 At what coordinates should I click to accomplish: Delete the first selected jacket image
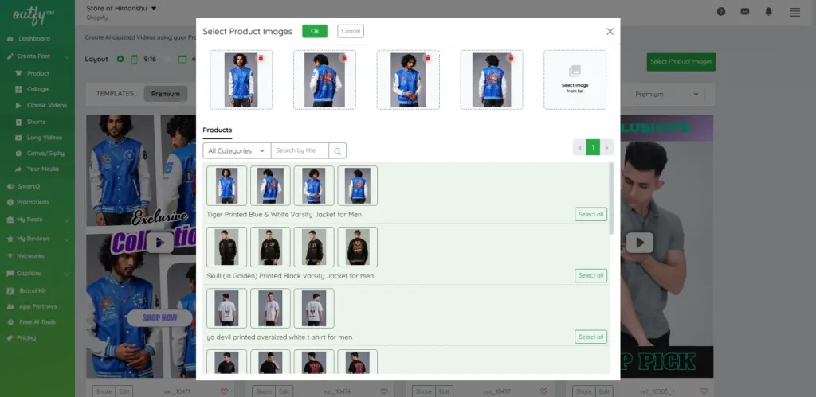pos(261,58)
